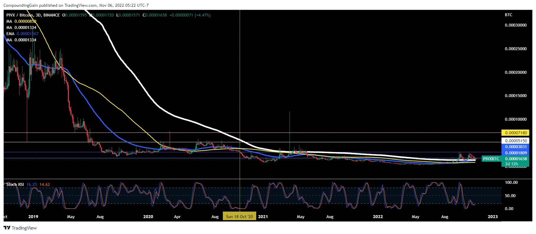
Task: Click the blue 0.00003031 price label
Action: click(x=515, y=147)
